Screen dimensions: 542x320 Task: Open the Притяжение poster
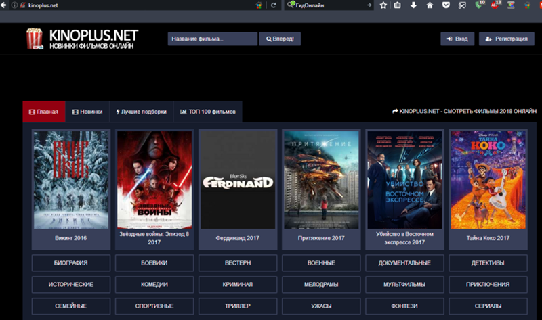point(321,179)
